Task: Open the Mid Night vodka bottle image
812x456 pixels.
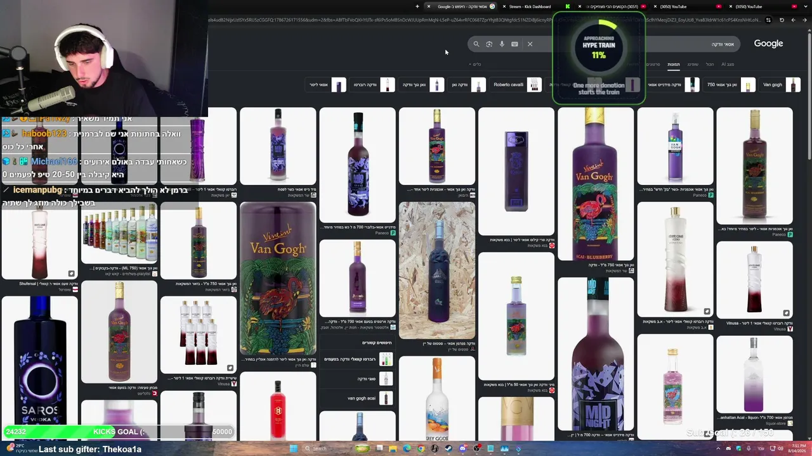Action: [595, 353]
